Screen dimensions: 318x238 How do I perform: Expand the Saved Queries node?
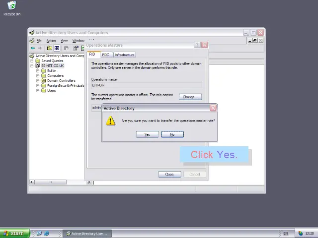click(32, 60)
